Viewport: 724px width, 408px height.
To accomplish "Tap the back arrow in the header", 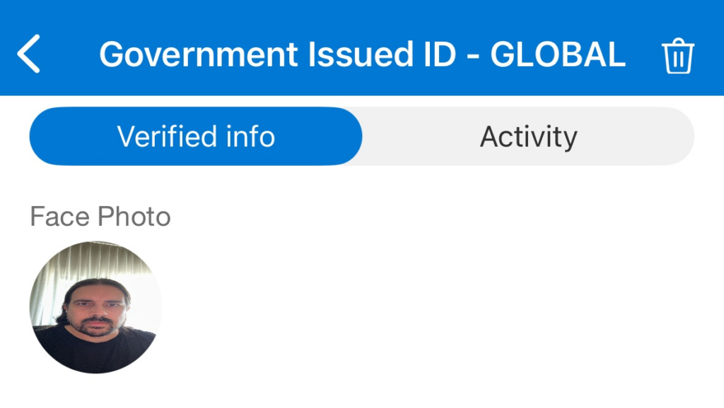I will point(30,55).
